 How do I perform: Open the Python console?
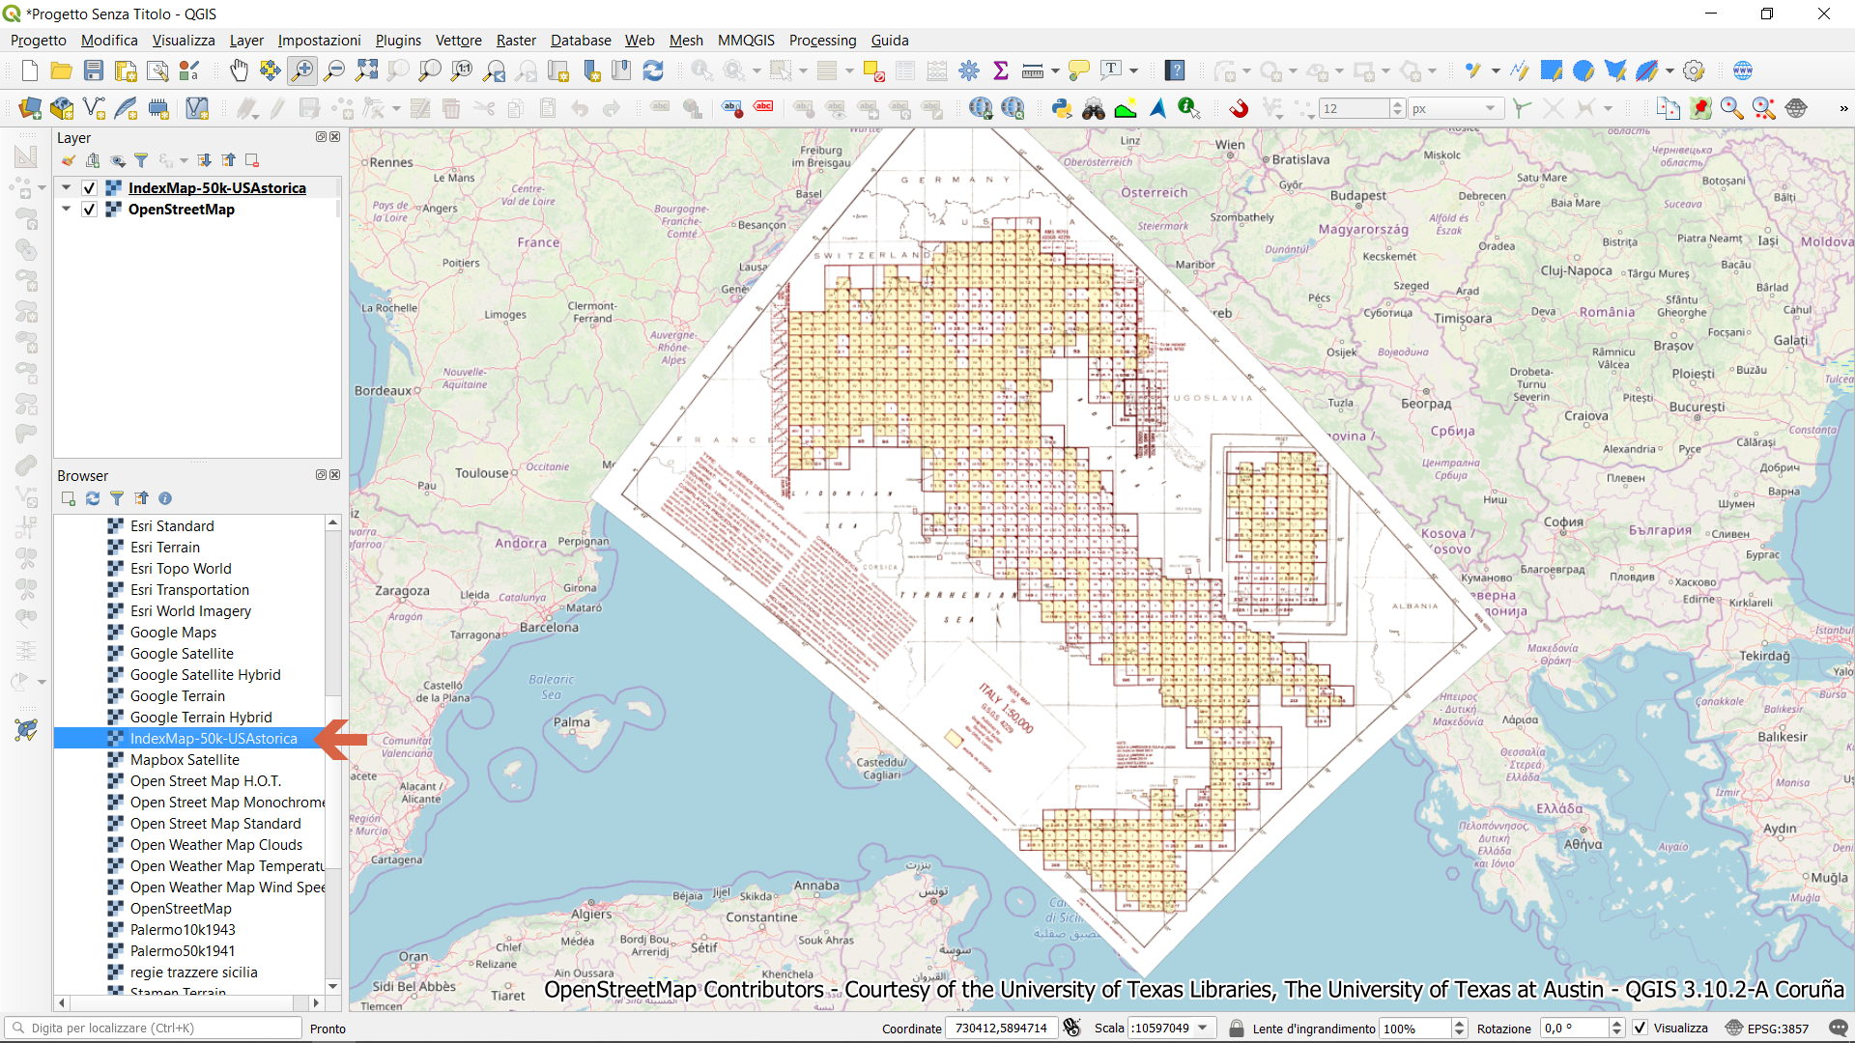point(1062,108)
